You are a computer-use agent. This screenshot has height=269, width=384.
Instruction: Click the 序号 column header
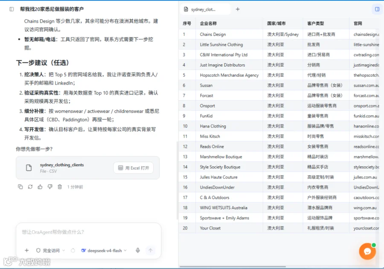(187, 23)
